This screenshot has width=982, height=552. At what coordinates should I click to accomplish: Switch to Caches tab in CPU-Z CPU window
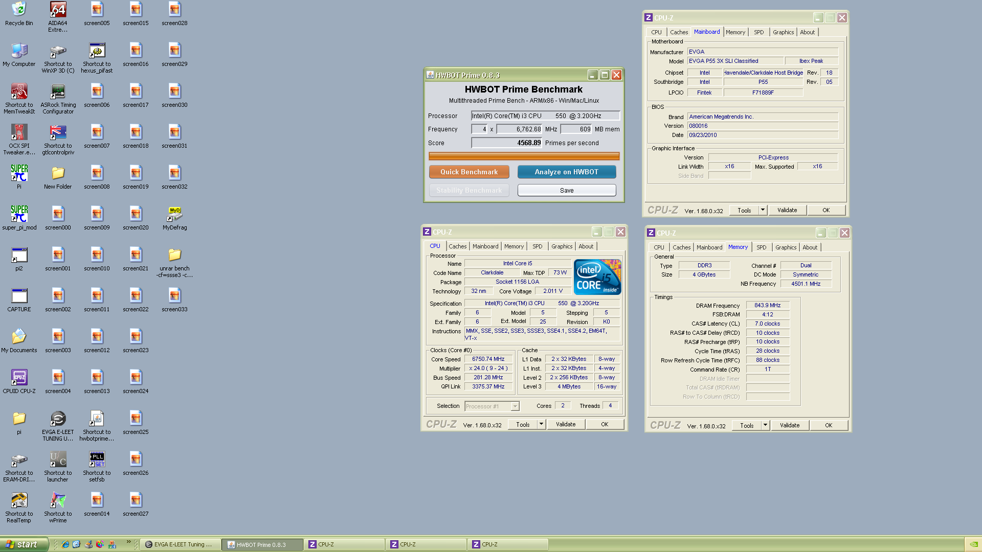(x=457, y=246)
